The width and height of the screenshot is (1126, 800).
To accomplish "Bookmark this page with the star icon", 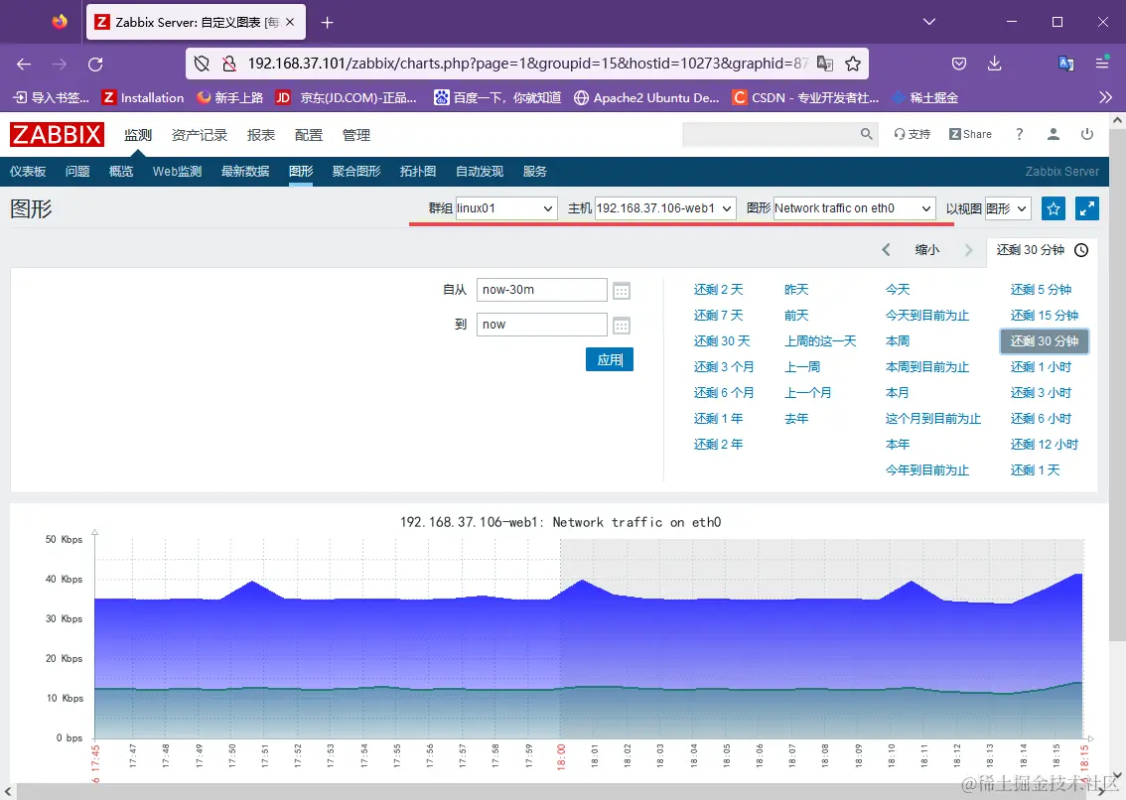I will pyautogui.click(x=852, y=64).
